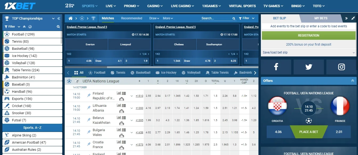Open Everton-Liverpool Premier League Round 5 link
This screenshot has width=358, height=155.
pos(87,27)
